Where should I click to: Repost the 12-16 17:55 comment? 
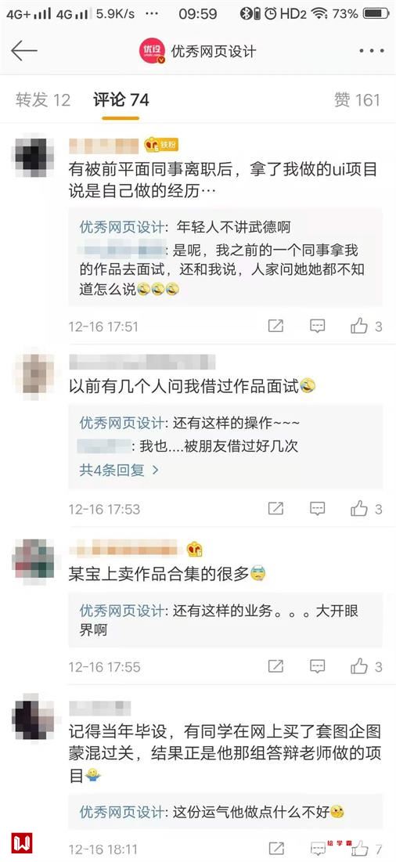pos(275,667)
